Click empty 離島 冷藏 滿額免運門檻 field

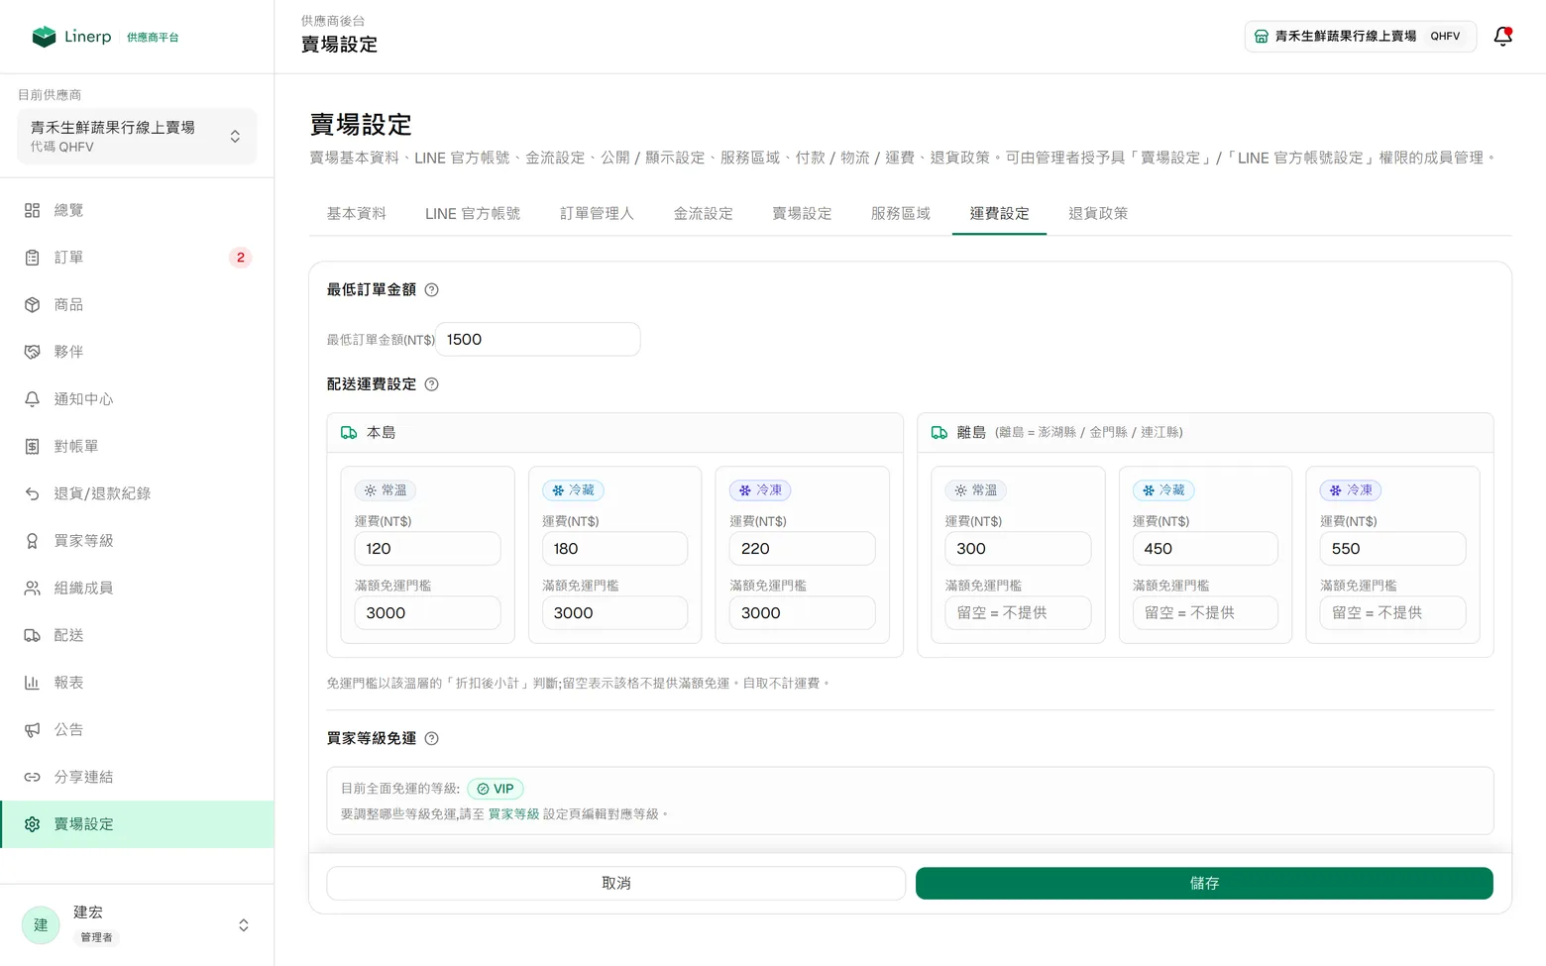click(1205, 613)
